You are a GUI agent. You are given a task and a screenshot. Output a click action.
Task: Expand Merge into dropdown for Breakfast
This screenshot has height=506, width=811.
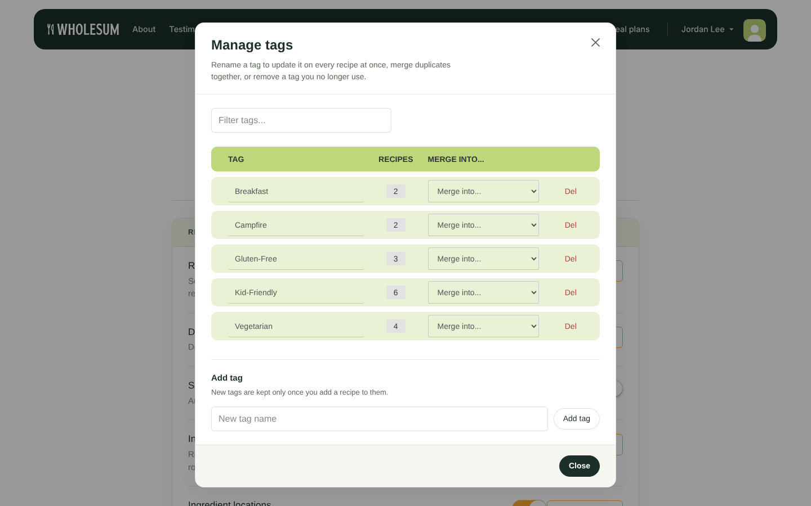(x=483, y=191)
